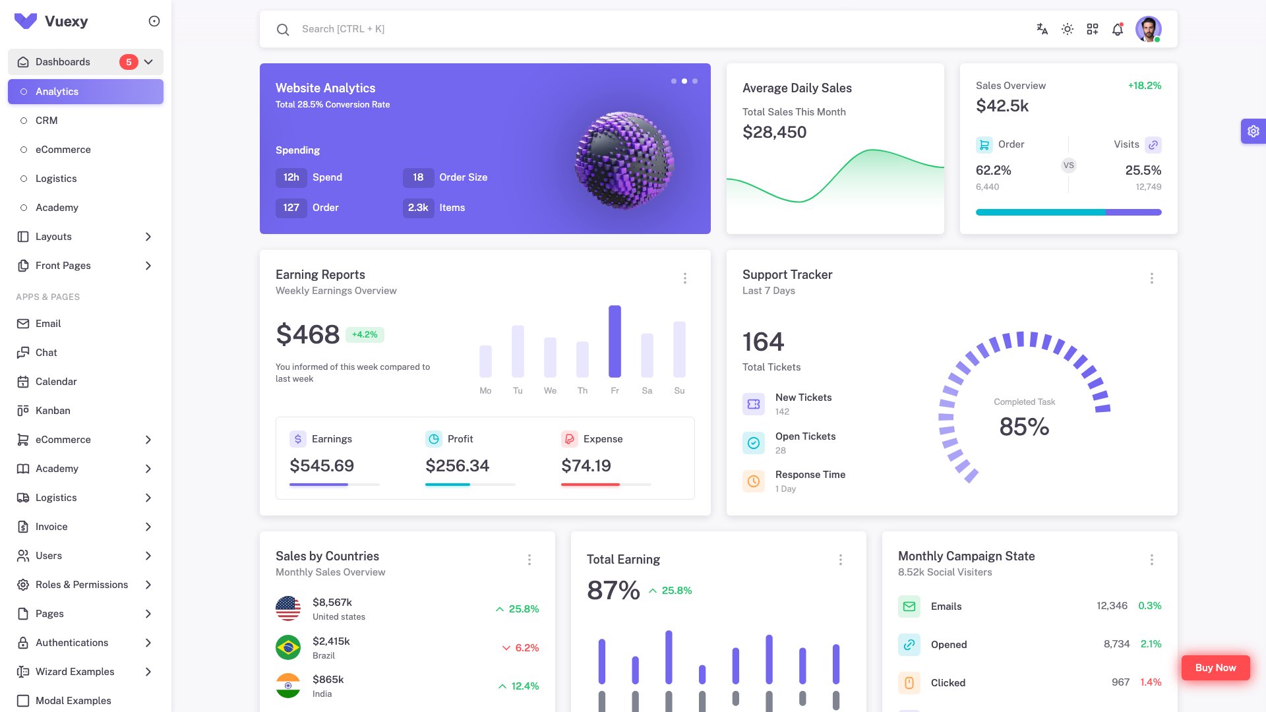Click the Visits link icon in Sales Overview
Image resolution: width=1266 pixels, height=712 pixels.
[x=1153, y=144]
